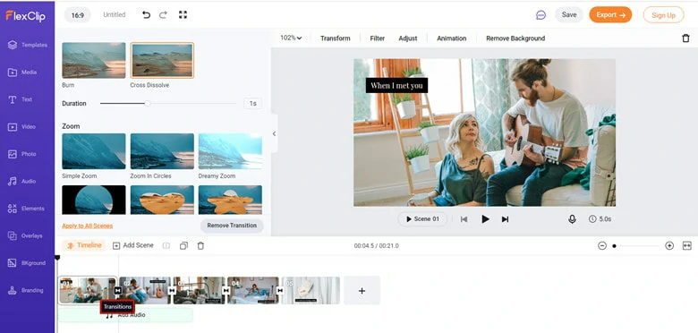Select the 'When I met you' text overlay
This screenshot has height=333, width=698.
click(396, 85)
